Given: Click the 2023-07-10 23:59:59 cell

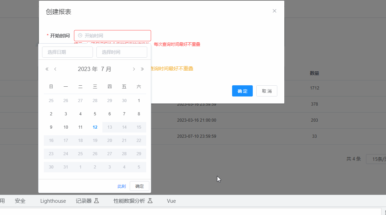Looking at the screenshot, I should 196,136.
